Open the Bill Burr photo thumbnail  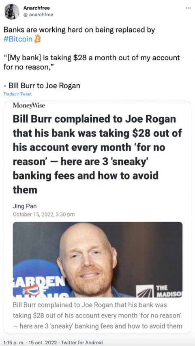point(98,260)
